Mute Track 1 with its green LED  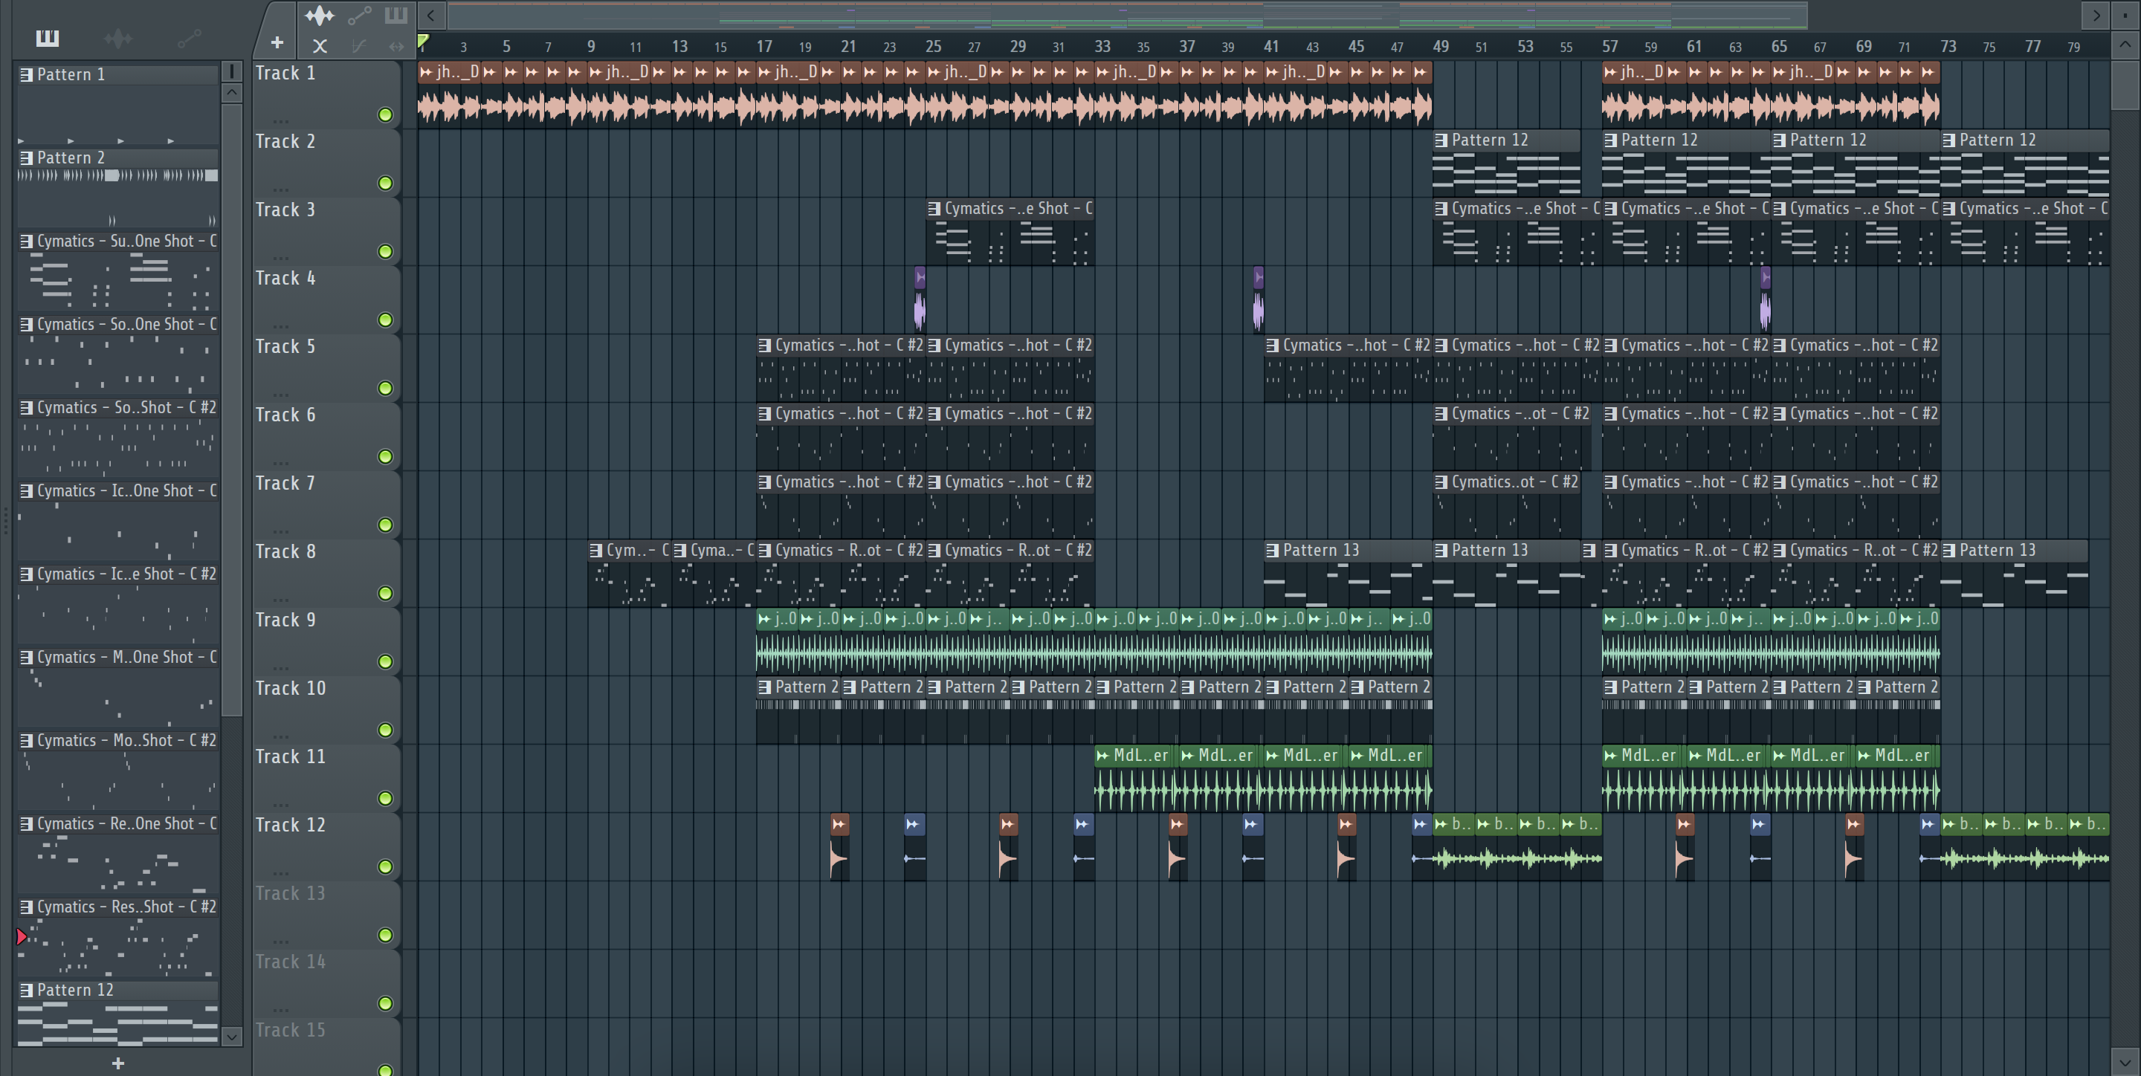385,114
